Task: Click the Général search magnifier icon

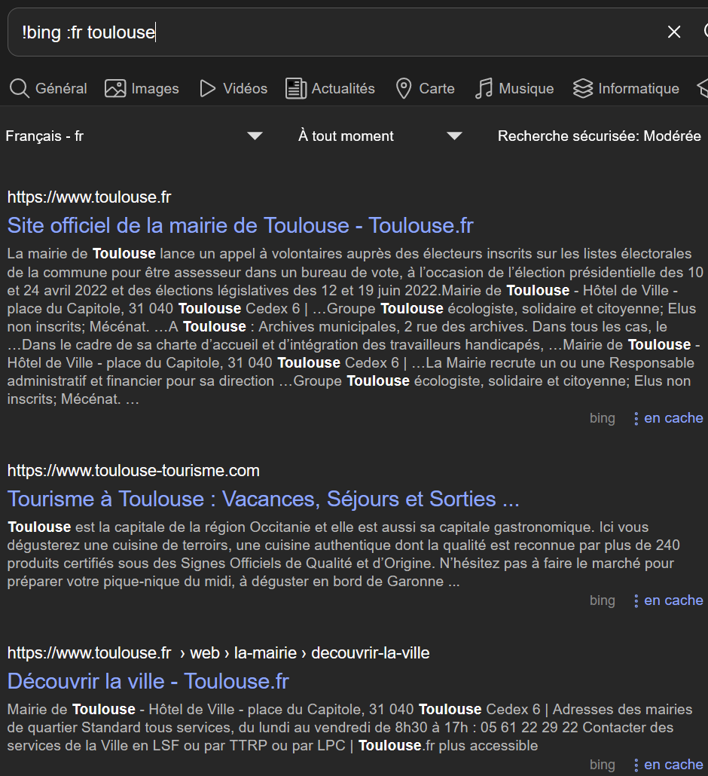Action: tap(20, 89)
